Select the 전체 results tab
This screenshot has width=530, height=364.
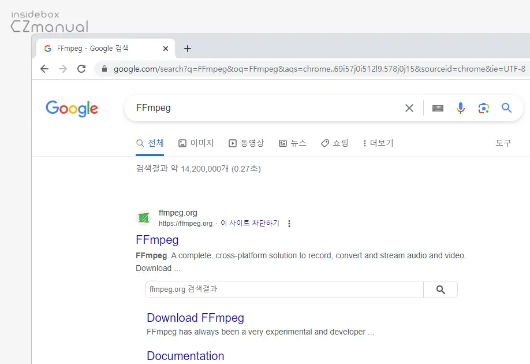[150, 143]
